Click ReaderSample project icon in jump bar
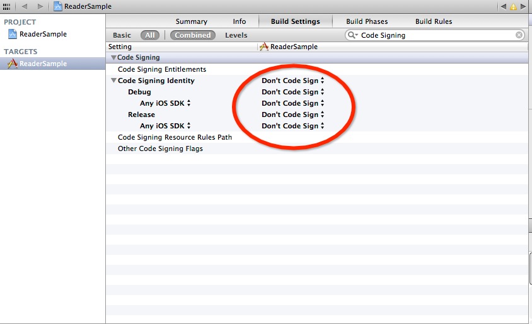The height and width of the screenshot is (324, 532). click(x=58, y=6)
